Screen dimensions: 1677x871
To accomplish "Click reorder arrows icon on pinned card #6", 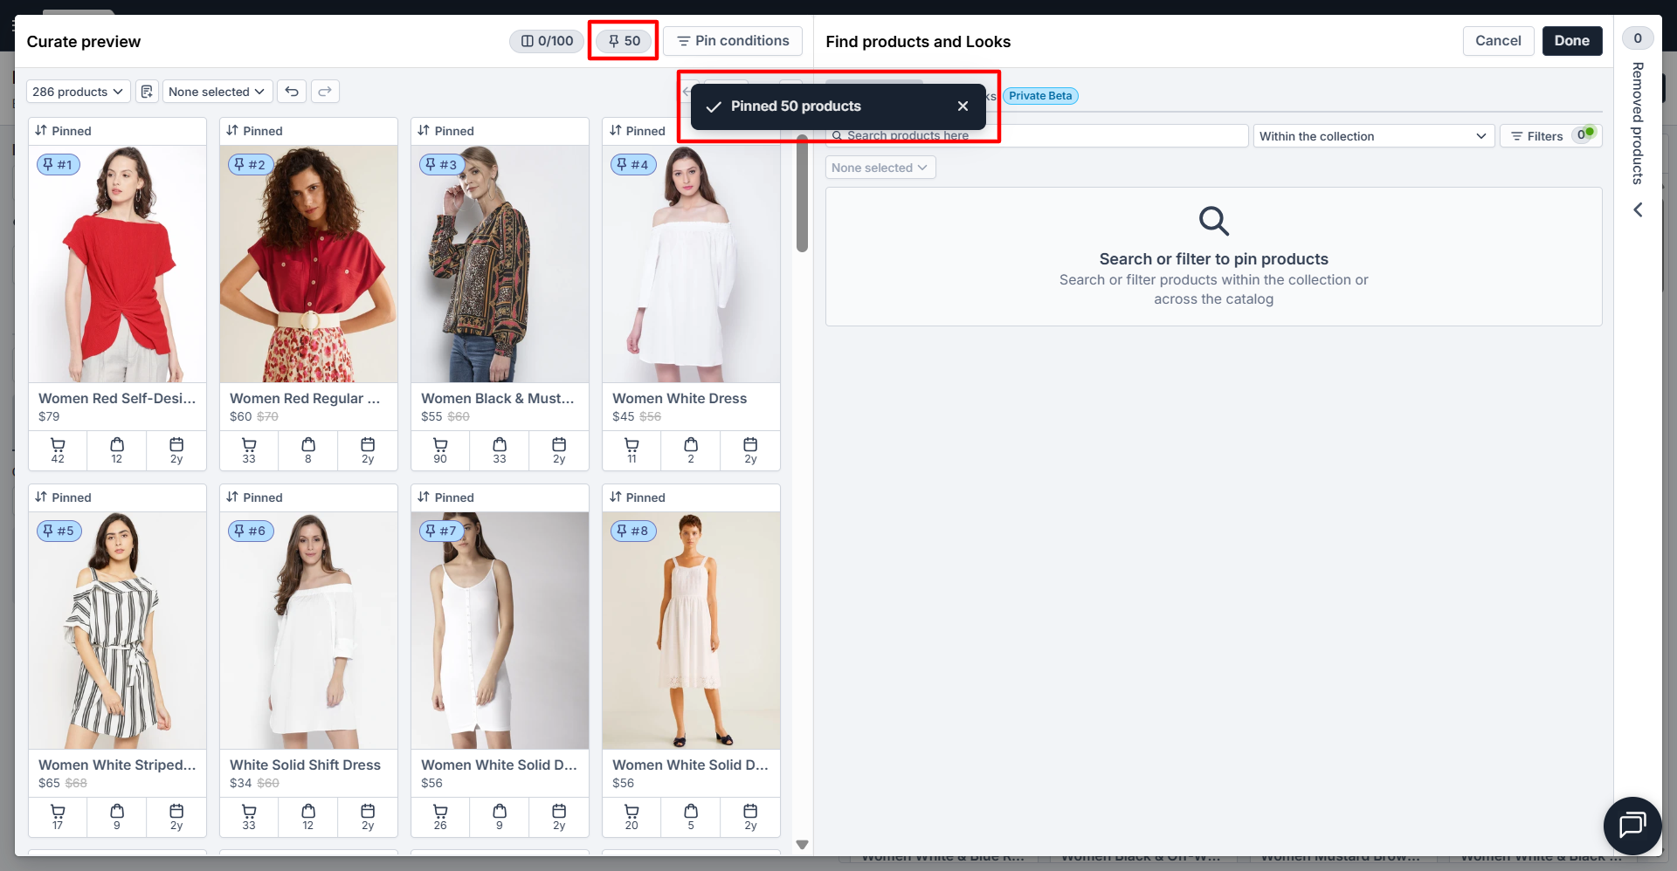I will pyautogui.click(x=232, y=497).
